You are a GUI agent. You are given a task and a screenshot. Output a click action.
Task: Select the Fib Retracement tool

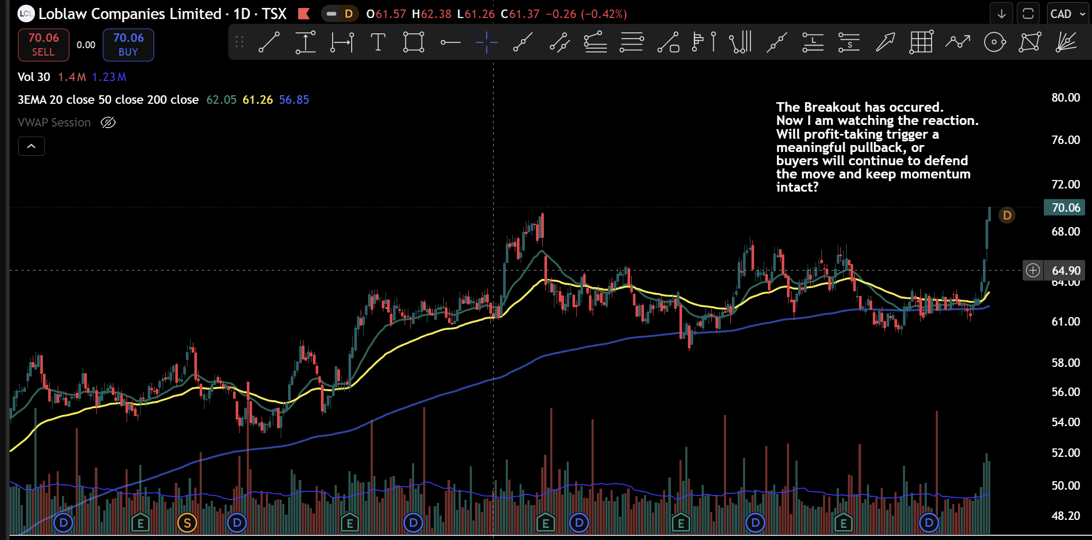click(595, 42)
